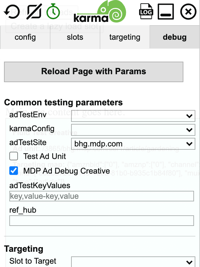Viewport: 200px width, 267px height.
Task: Switch to the config tab
Action: point(25,37)
